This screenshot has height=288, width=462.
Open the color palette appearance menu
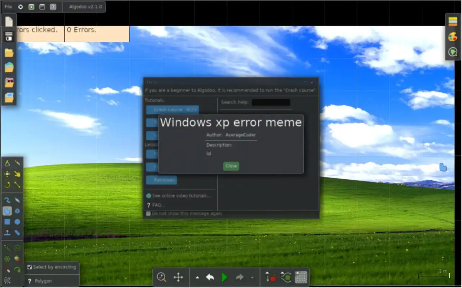point(453,37)
